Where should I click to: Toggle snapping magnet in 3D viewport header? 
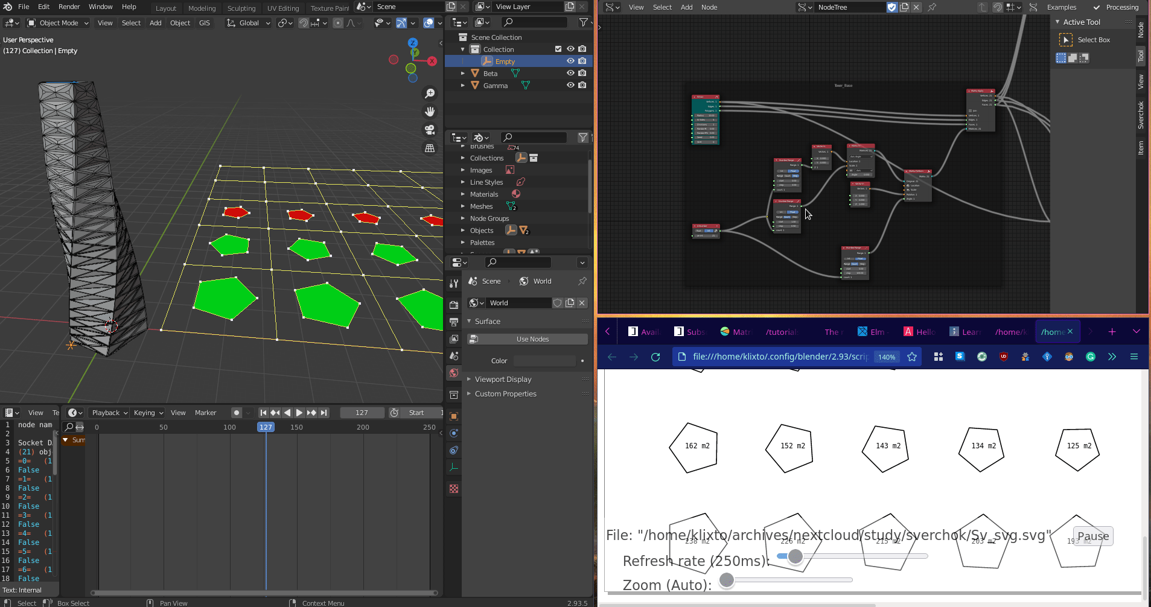click(x=304, y=23)
